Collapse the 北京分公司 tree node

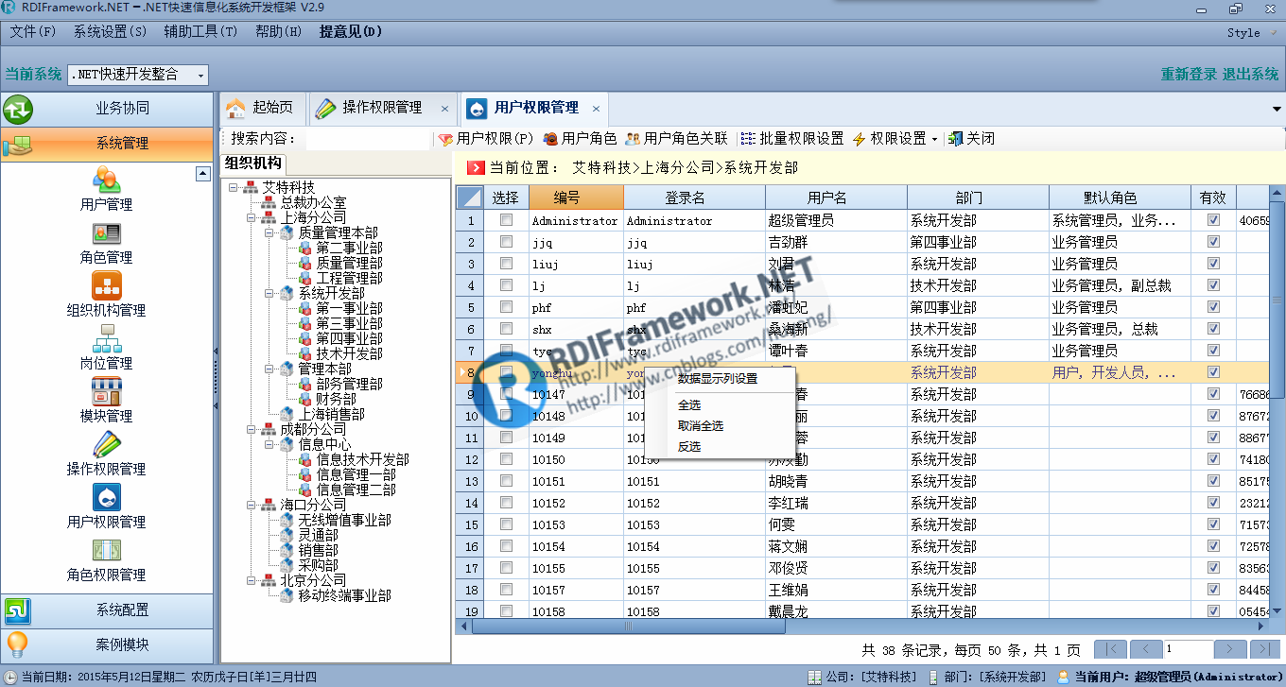(252, 580)
